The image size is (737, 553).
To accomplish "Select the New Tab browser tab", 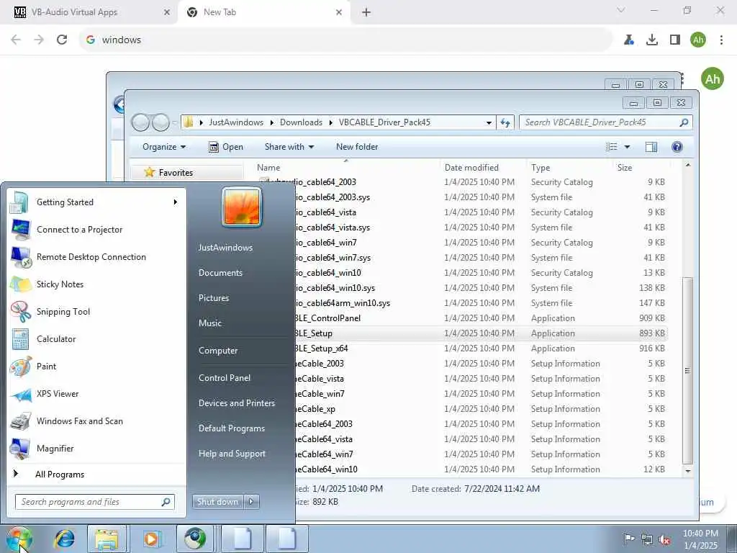I will click(263, 12).
